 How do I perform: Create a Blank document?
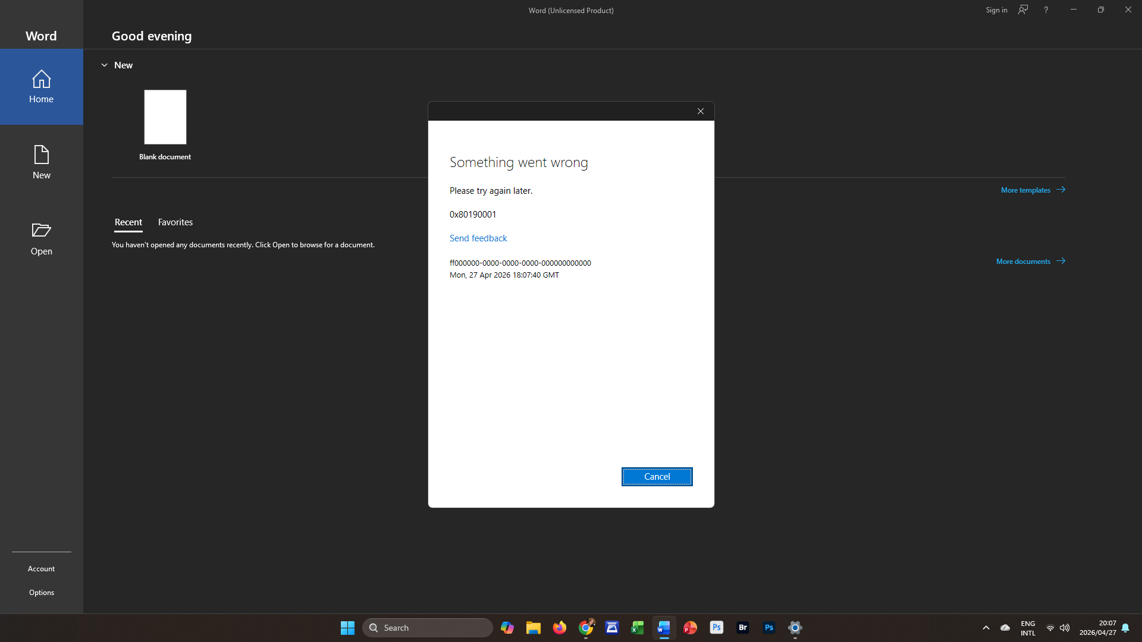click(165, 125)
